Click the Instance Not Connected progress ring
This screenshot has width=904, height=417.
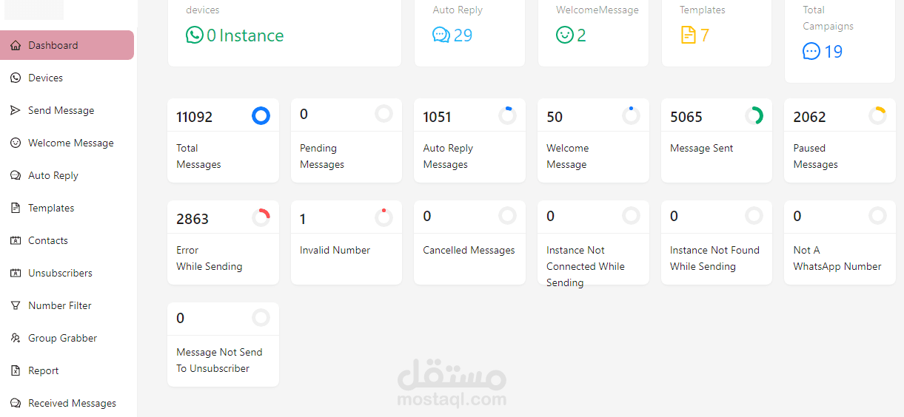coord(631,216)
